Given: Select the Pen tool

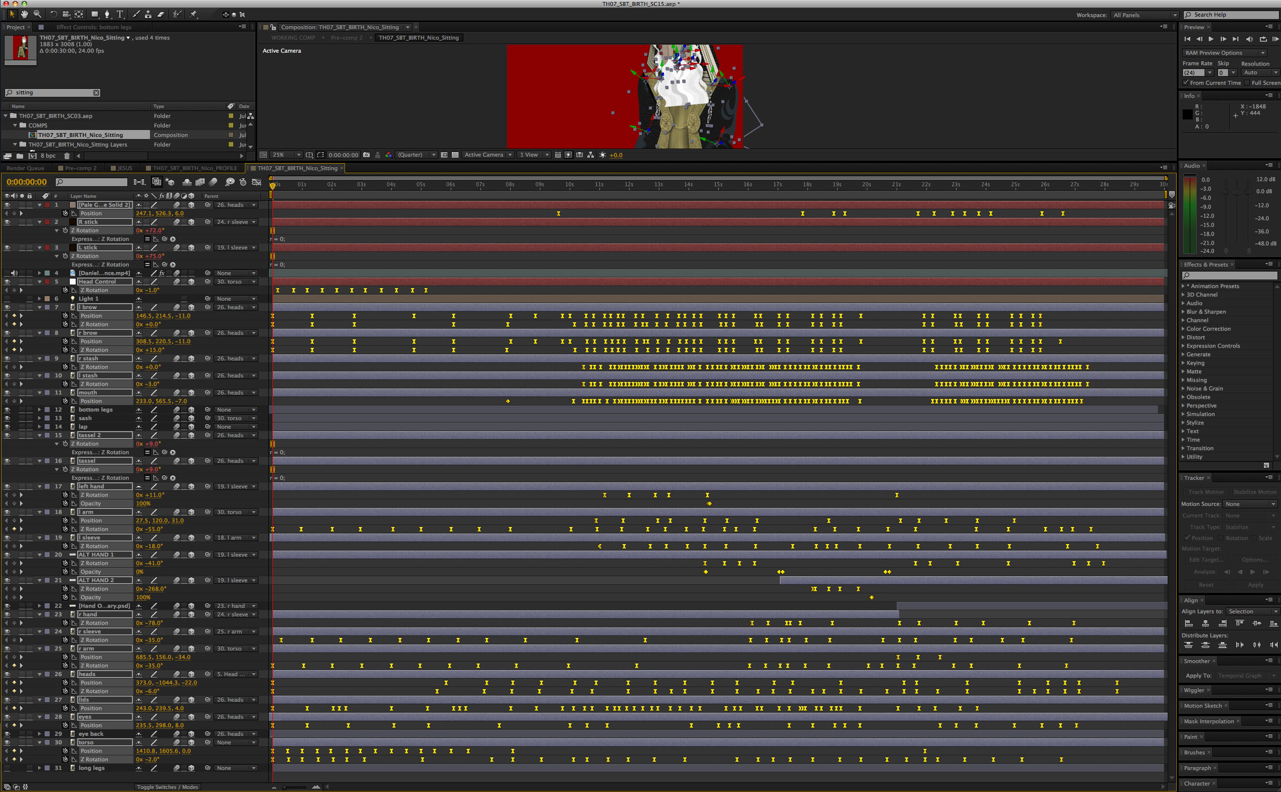Looking at the screenshot, I should 107,14.
